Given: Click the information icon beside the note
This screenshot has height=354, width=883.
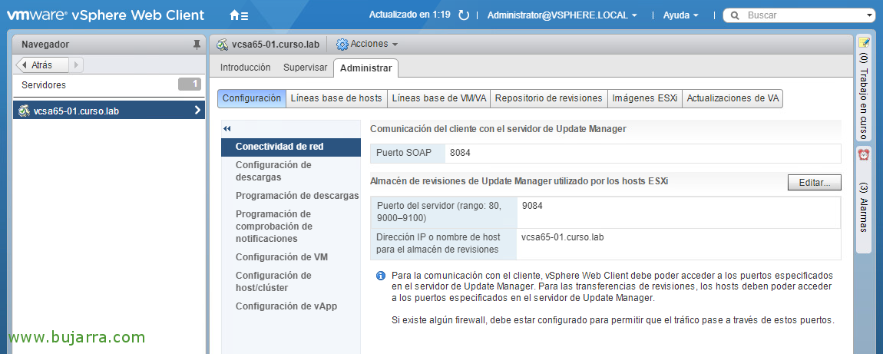Looking at the screenshot, I should [x=381, y=276].
